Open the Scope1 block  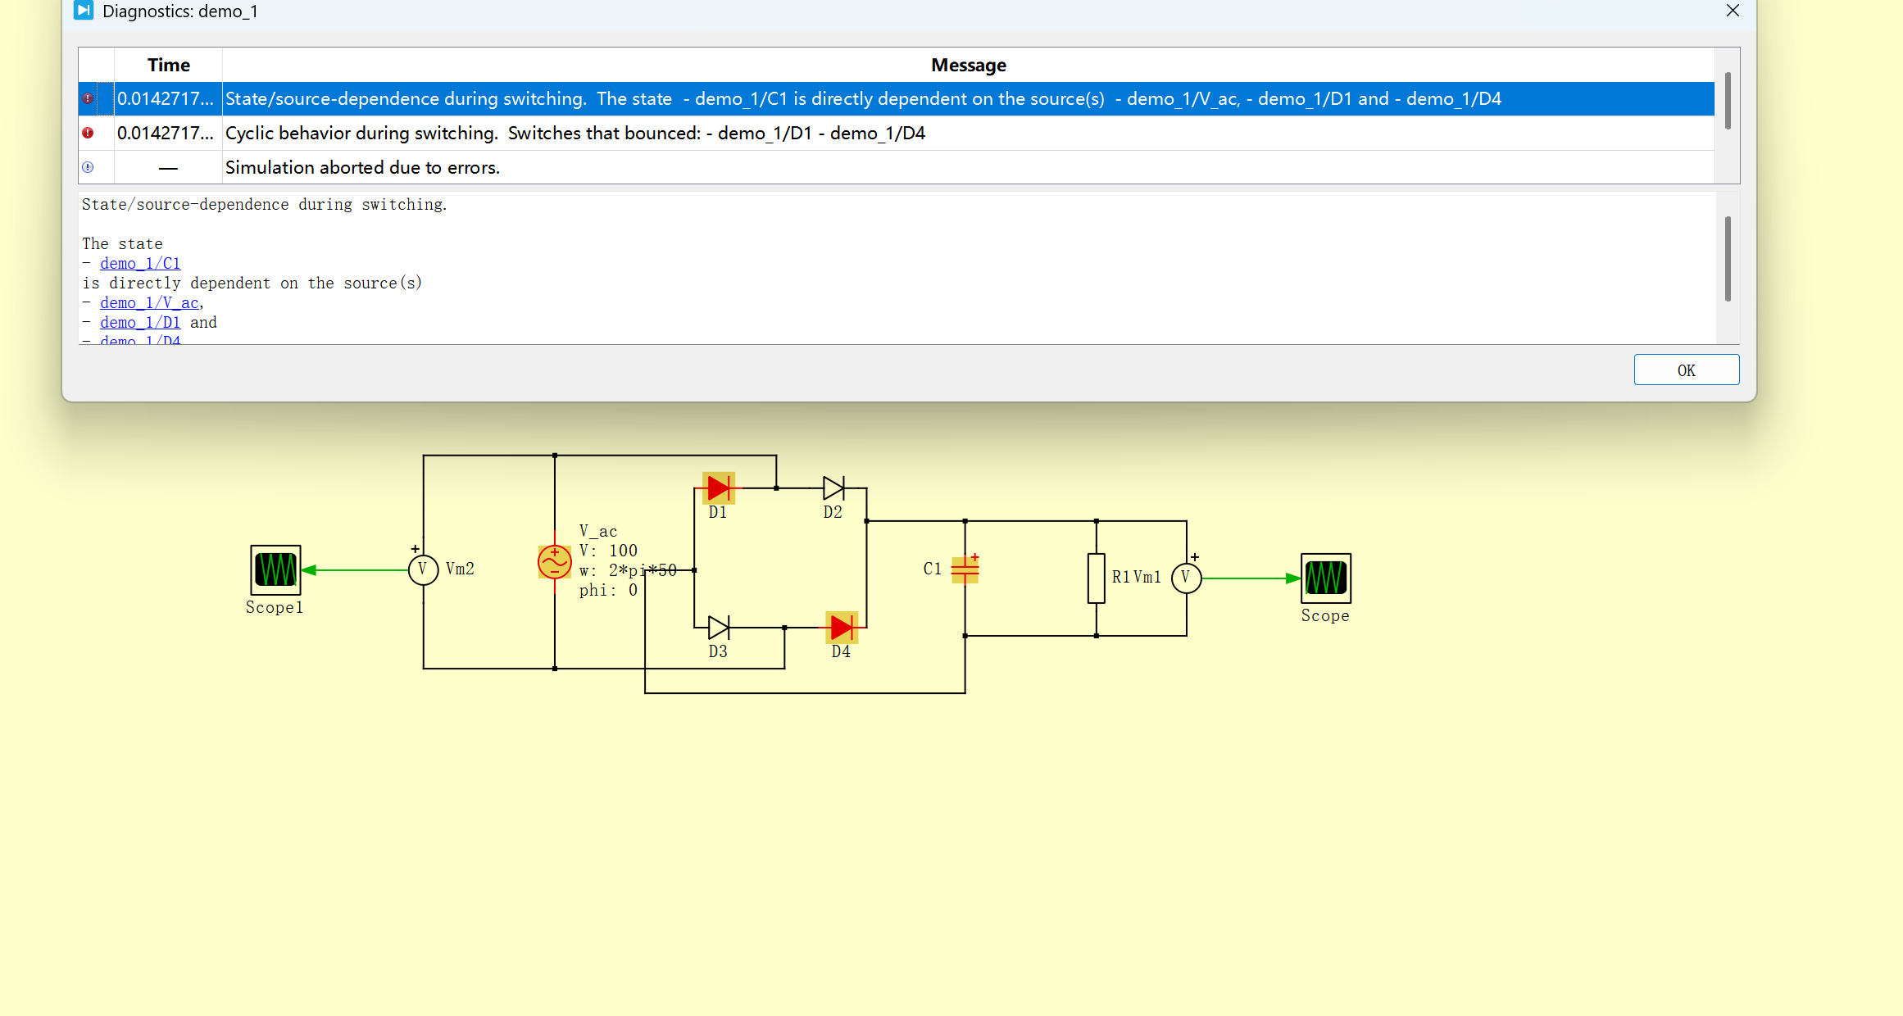[x=275, y=569]
